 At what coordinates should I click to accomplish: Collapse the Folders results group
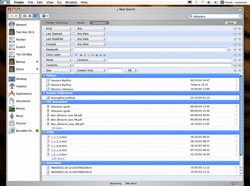point(44,75)
